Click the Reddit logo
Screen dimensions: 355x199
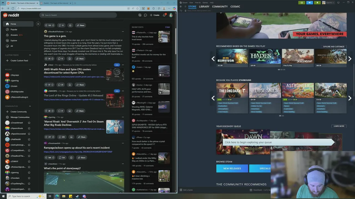11,15
